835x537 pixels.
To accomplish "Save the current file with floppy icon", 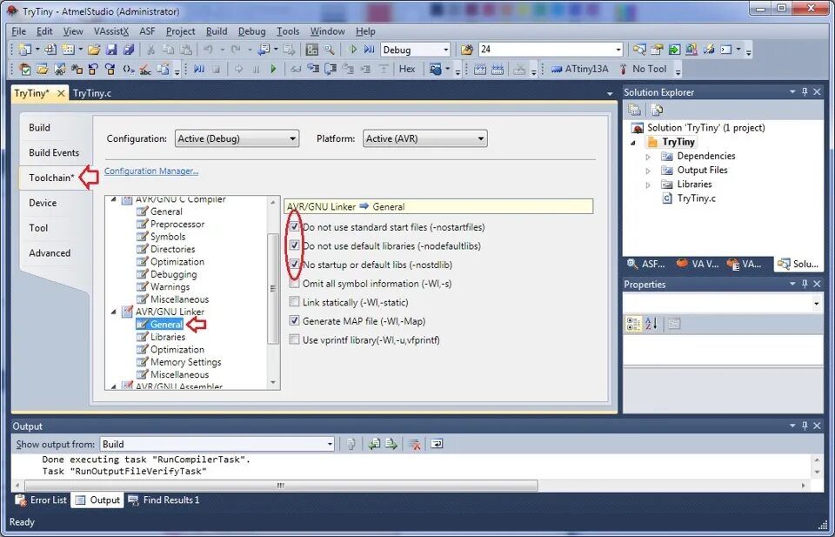I will point(111,50).
